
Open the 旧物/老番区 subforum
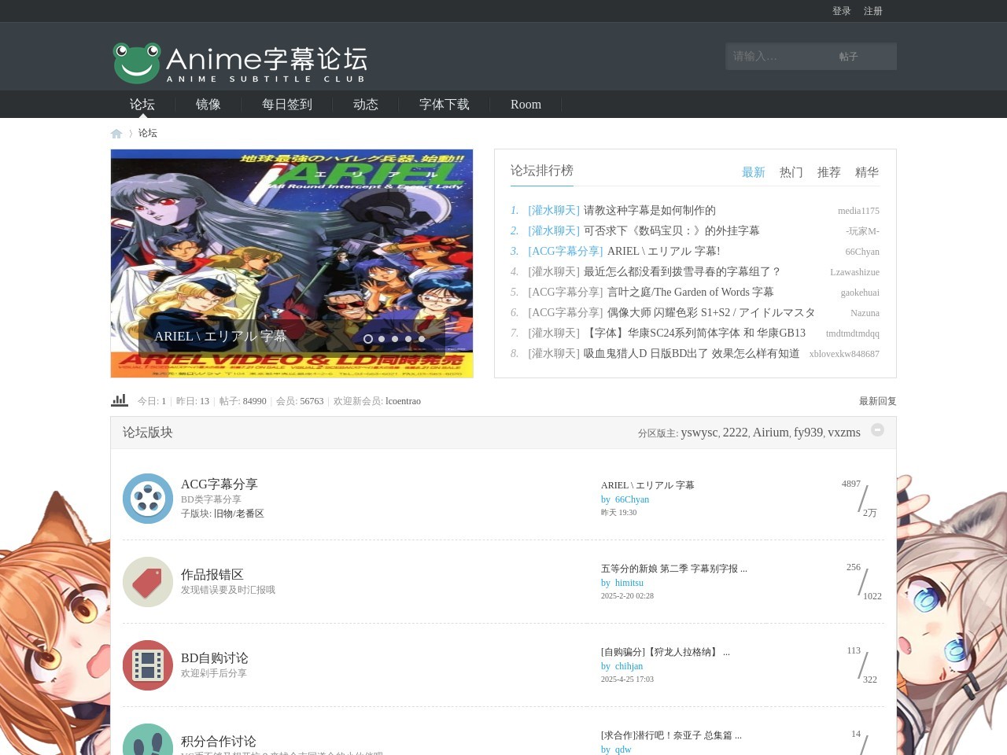(x=239, y=514)
